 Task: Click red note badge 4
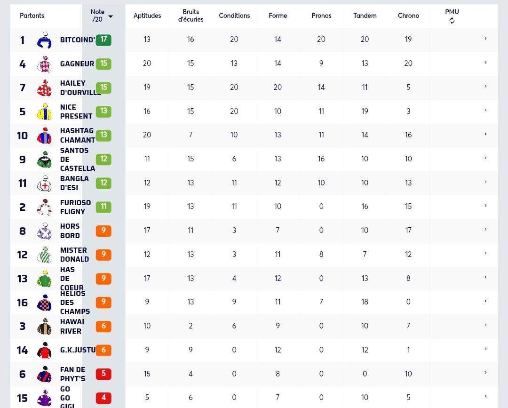click(103, 398)
